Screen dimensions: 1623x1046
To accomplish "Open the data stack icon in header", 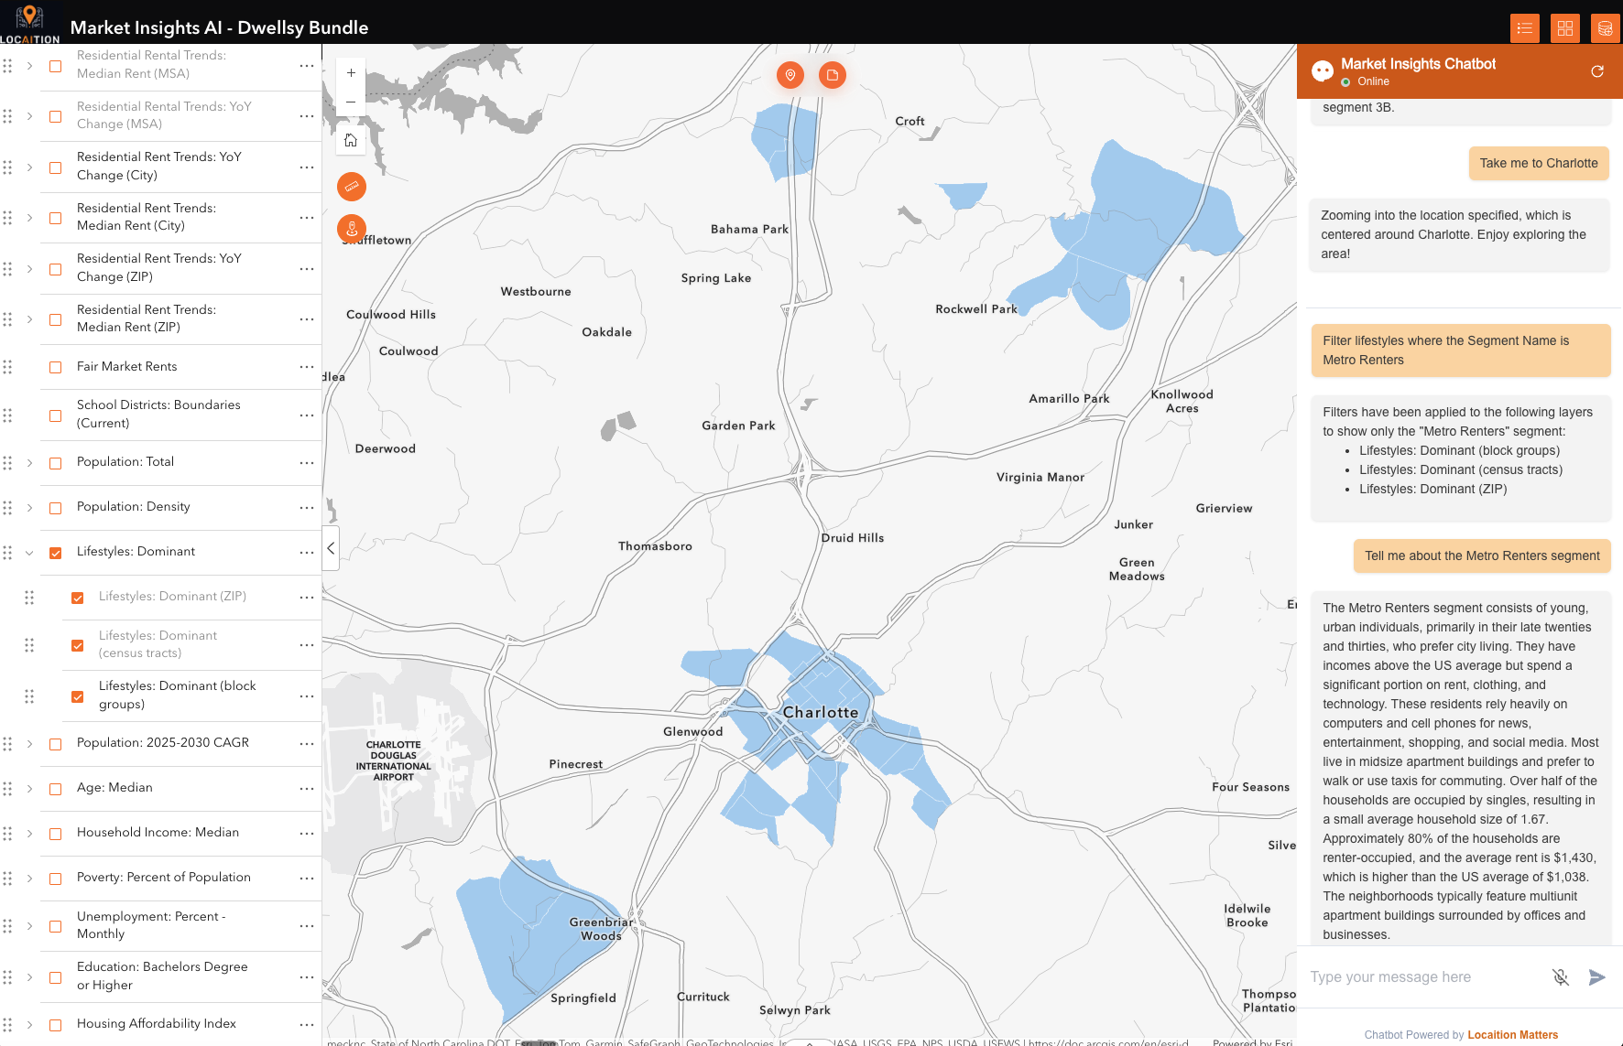I will coord(1605,28).
